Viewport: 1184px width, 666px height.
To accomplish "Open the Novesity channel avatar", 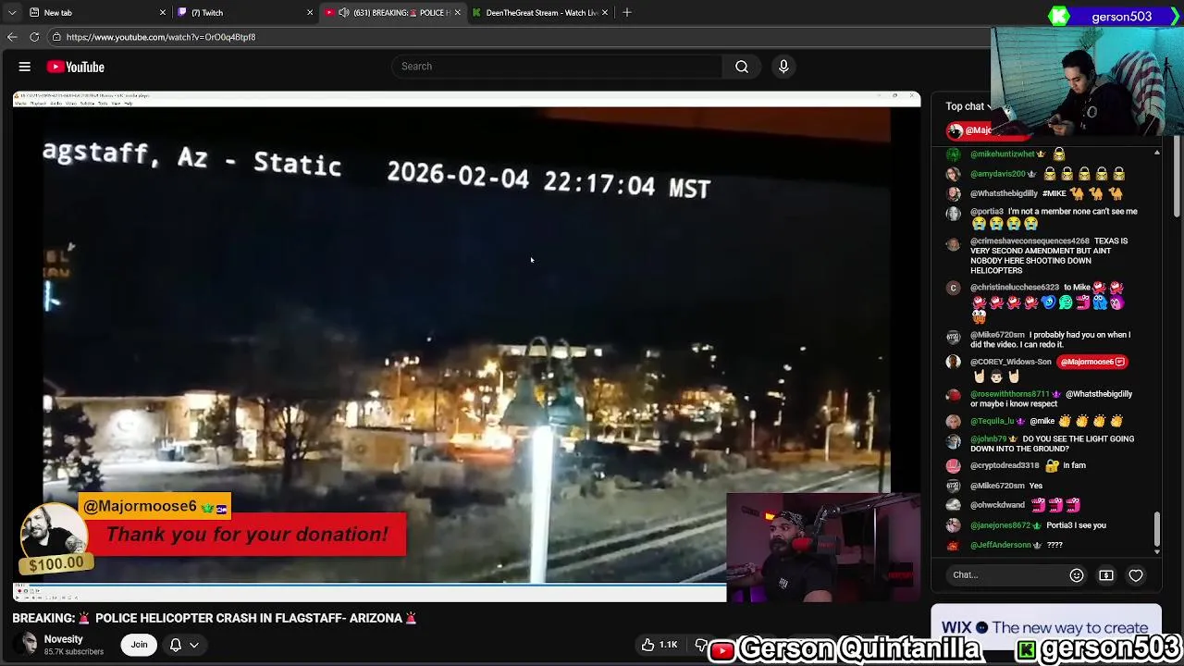I will pos(29,645).
